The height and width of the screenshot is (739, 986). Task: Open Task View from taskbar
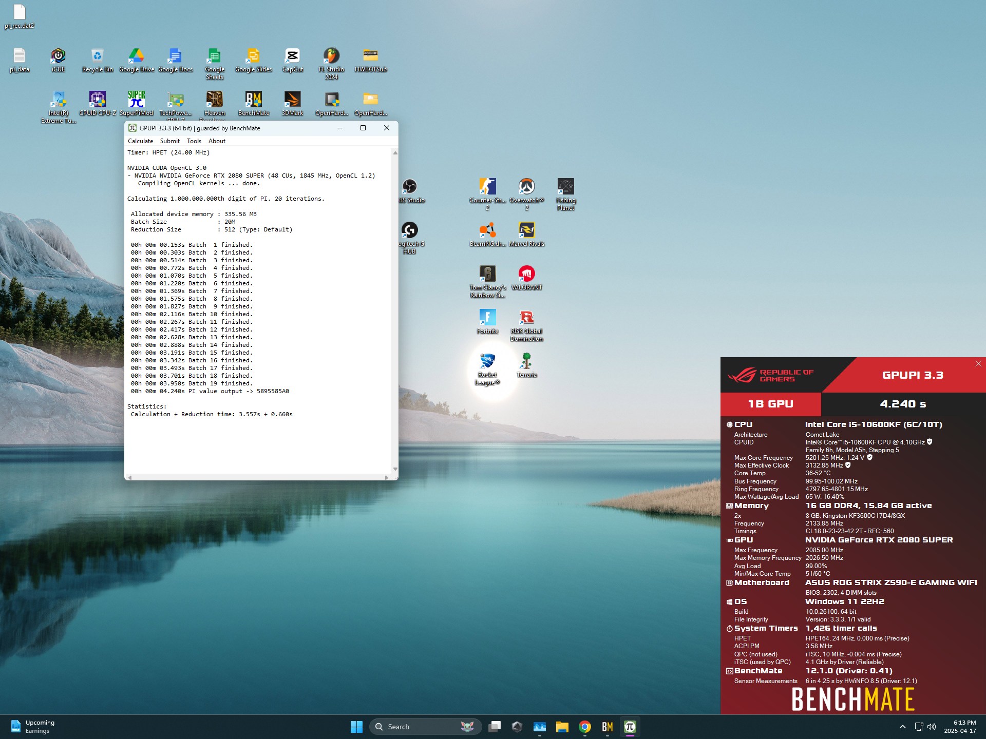[x=495, y=727]
